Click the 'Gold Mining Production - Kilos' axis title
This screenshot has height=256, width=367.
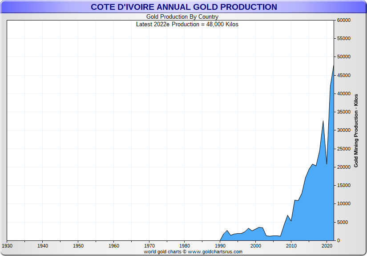pyautogui.click(x=356, y=130)
